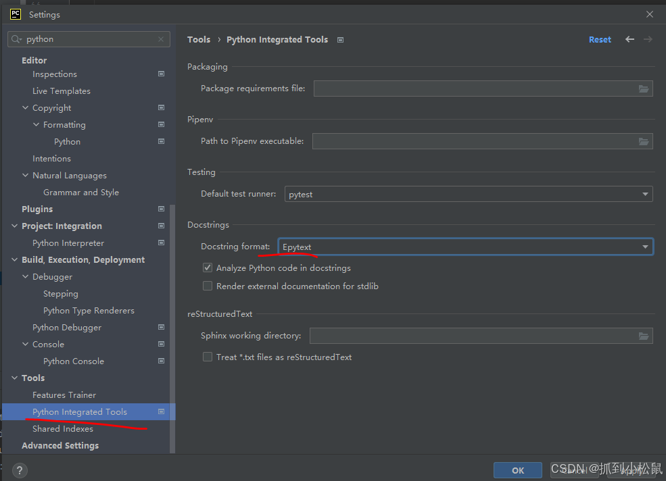The image size is (666, 481).
Task: Open Python Interpreter settings
Action: coord(68,243)
